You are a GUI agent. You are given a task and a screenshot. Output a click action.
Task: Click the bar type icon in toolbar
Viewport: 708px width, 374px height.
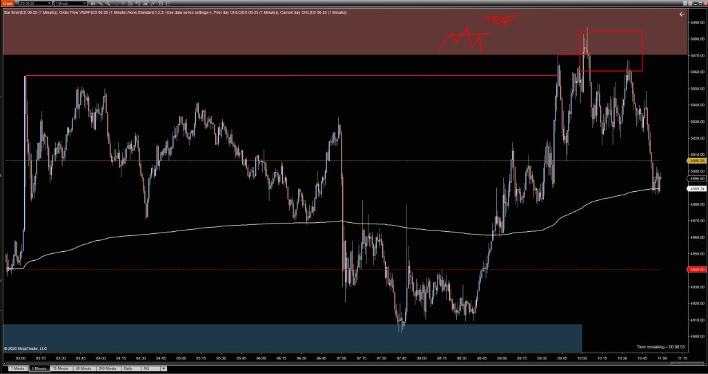pyautogui.click(x=92, y=3)
